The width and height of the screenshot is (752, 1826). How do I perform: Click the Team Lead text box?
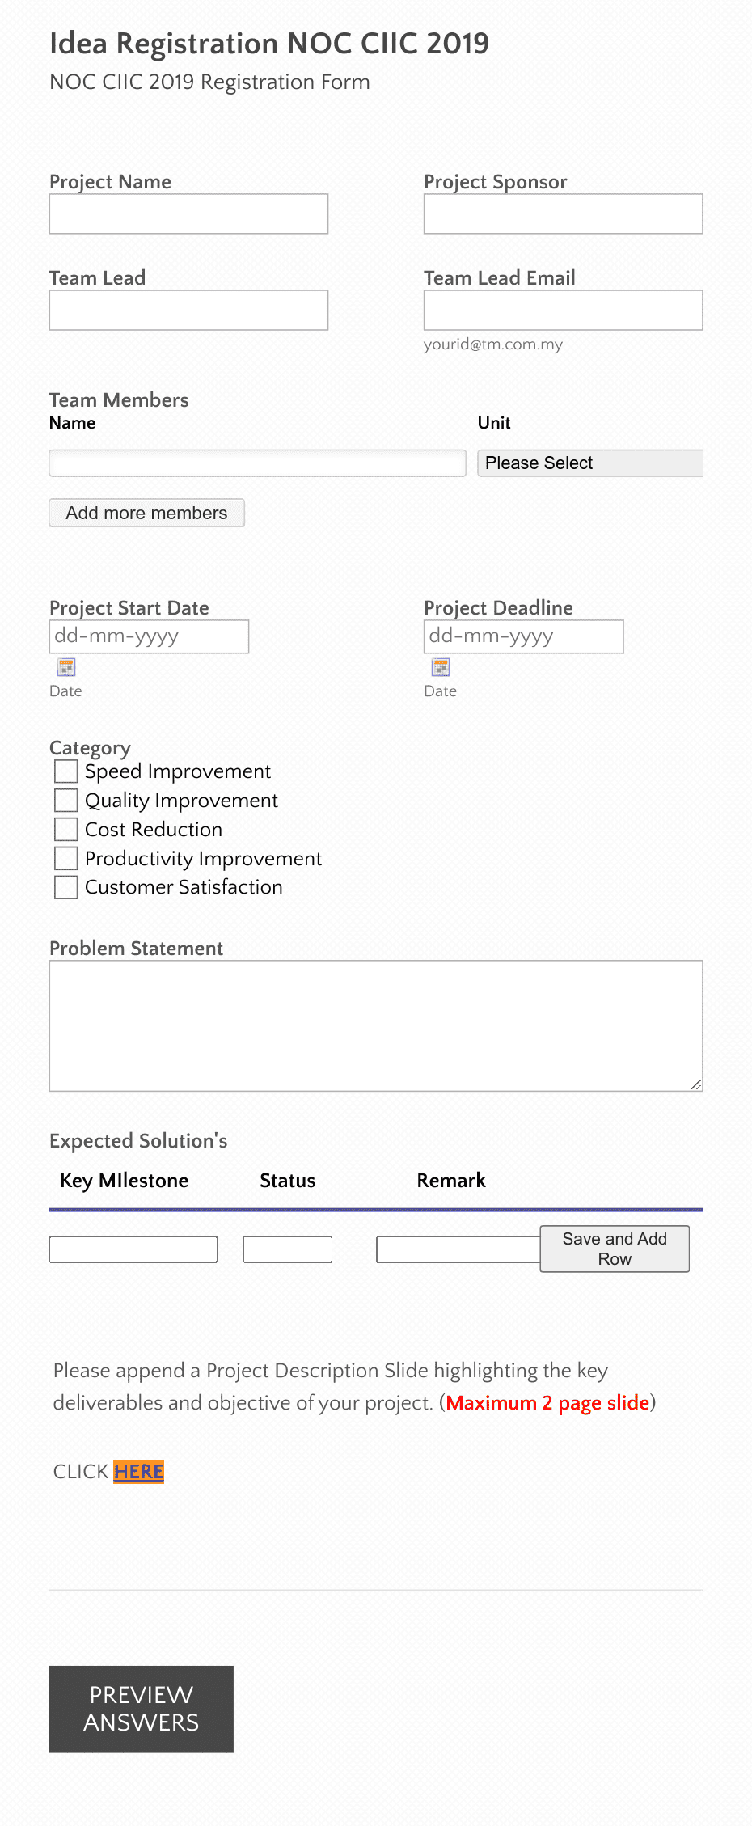188,310
